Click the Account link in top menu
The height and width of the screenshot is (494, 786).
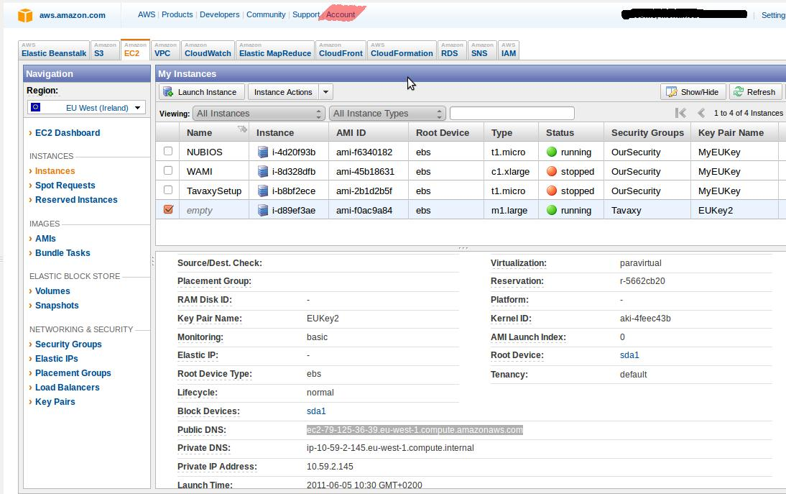[x=341, y=14]
